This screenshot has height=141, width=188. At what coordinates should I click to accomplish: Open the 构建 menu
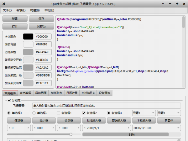(x=34, y=10)
